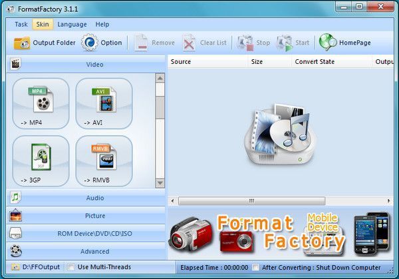The height and width of the screenshot is (279, 399).
Task: Click the Picture category icon
Action: click(x=15, y=215)
